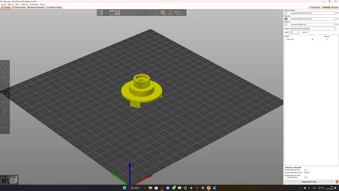
Task: Click the yellow wheel model on bed
Action: (x=142, y=90)
